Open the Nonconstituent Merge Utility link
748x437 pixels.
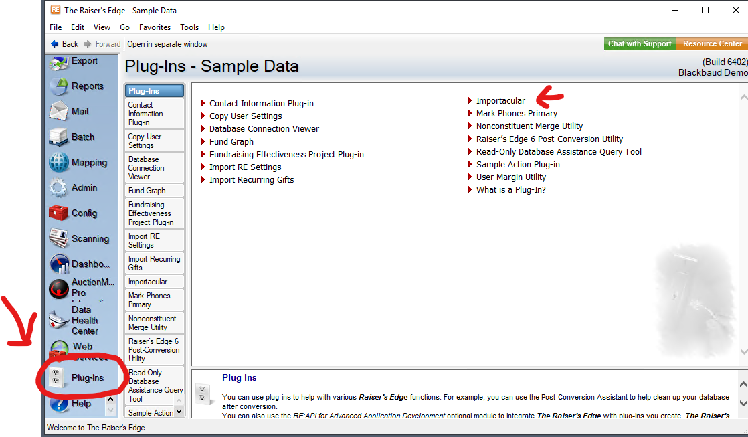[529, 126]
